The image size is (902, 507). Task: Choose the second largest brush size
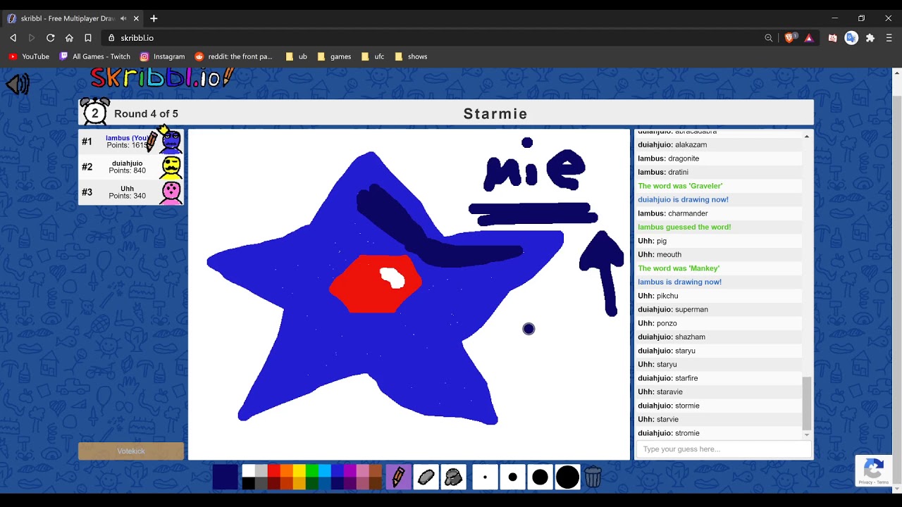pyautogui.click(x=540, y=477)
